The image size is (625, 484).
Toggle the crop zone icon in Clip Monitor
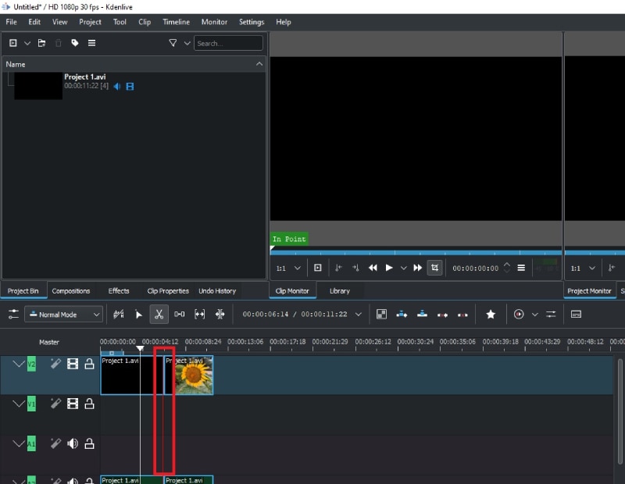click(x=434, y=268)
